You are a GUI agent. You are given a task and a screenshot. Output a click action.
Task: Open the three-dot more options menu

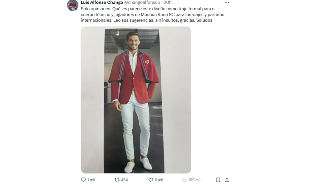pyautogui.click(x=227, y=3)
